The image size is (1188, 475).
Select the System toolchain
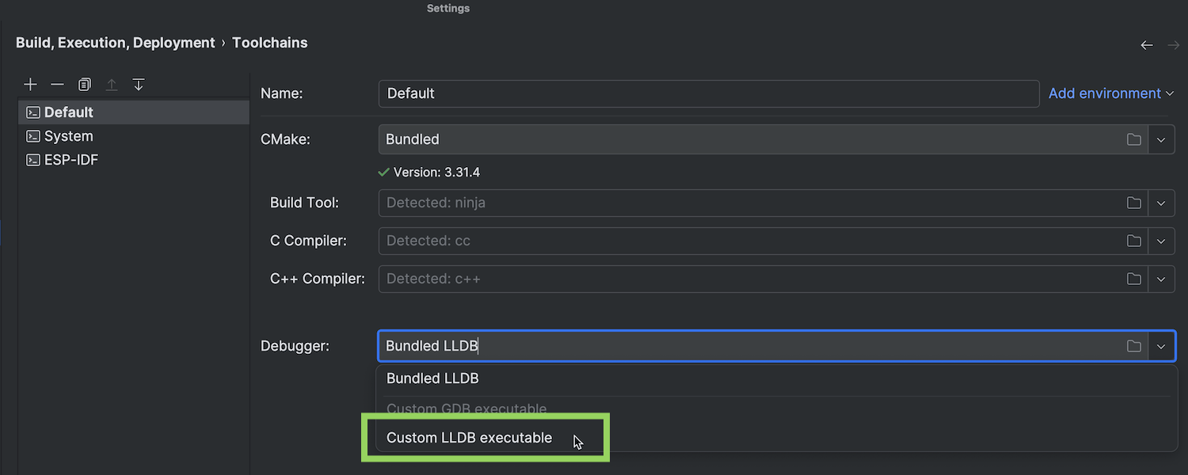pyautogui.click(x=69, y=136)
